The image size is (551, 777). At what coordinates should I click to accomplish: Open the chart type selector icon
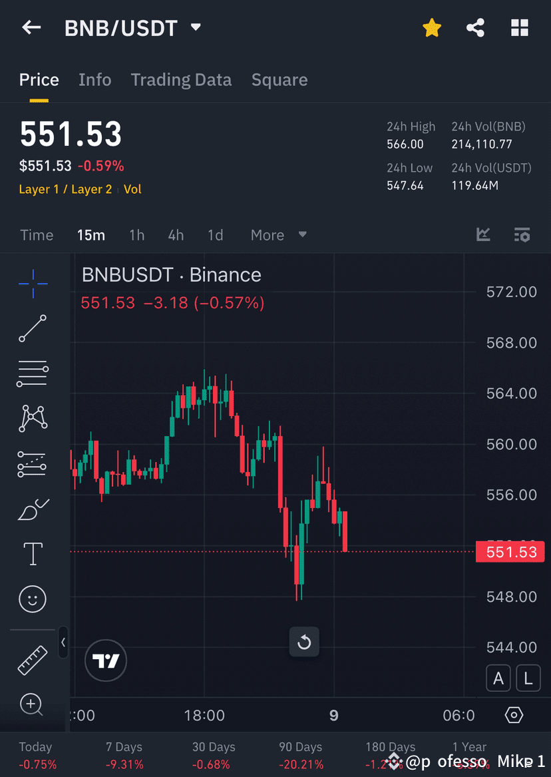pyautogui.click(x=483, y=234)
